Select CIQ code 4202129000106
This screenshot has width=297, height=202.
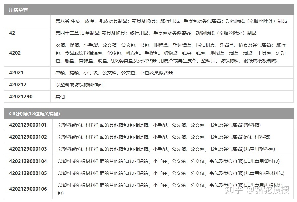[x=28, y=189]
